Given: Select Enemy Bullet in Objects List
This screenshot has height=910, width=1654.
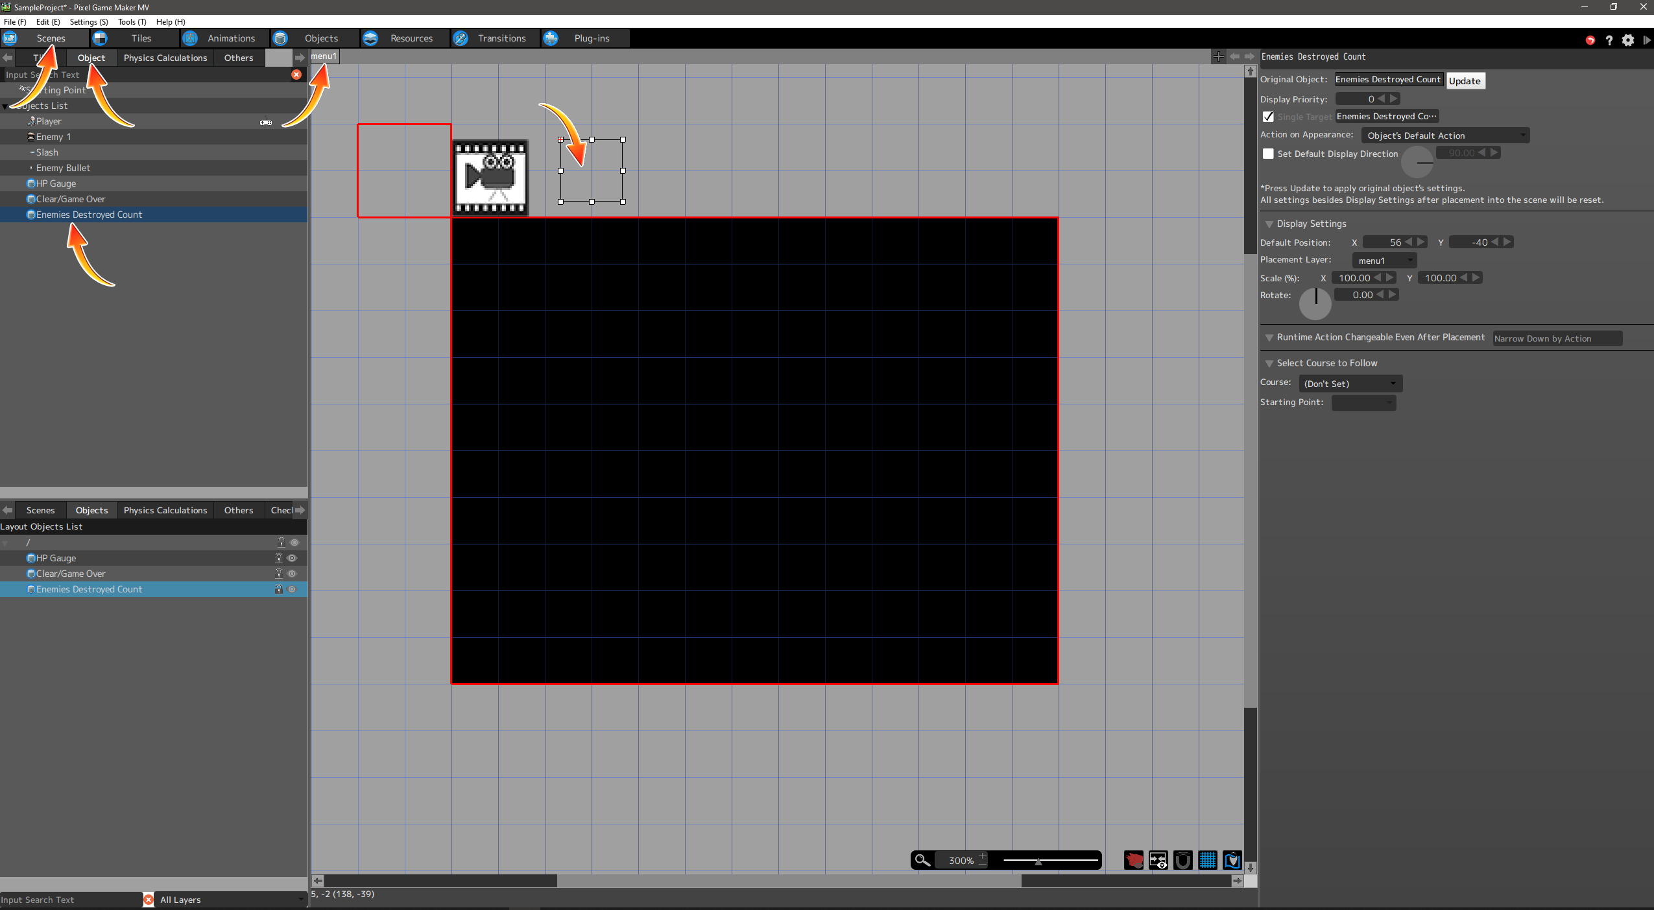Looking at the screenshot, I should pos(63,168).
